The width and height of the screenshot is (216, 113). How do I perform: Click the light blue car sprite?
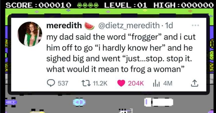[x=79, y=102]
